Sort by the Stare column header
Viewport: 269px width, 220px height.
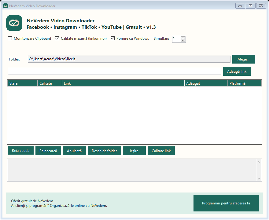[23, 83]
